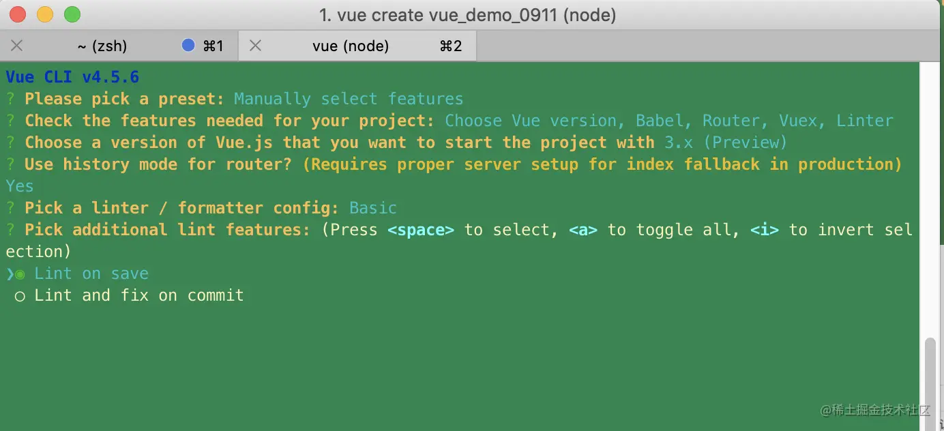The height and width of the screenshot is (431, 944).
Task: Maximize the window using the green button
Action: point(72,14)
